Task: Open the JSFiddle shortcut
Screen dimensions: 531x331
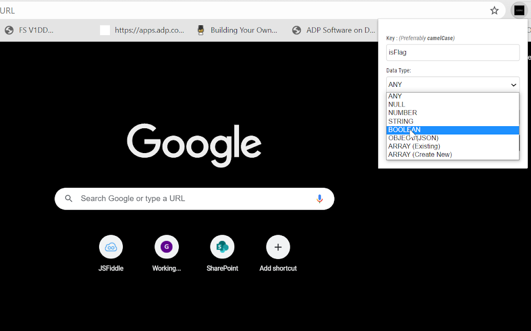Action: (111, 253)
